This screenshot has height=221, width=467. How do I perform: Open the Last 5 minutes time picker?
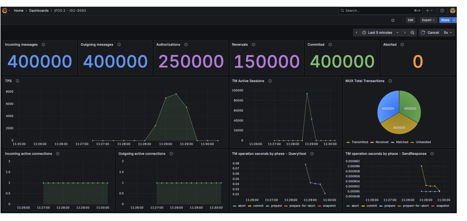pos(381,33)
